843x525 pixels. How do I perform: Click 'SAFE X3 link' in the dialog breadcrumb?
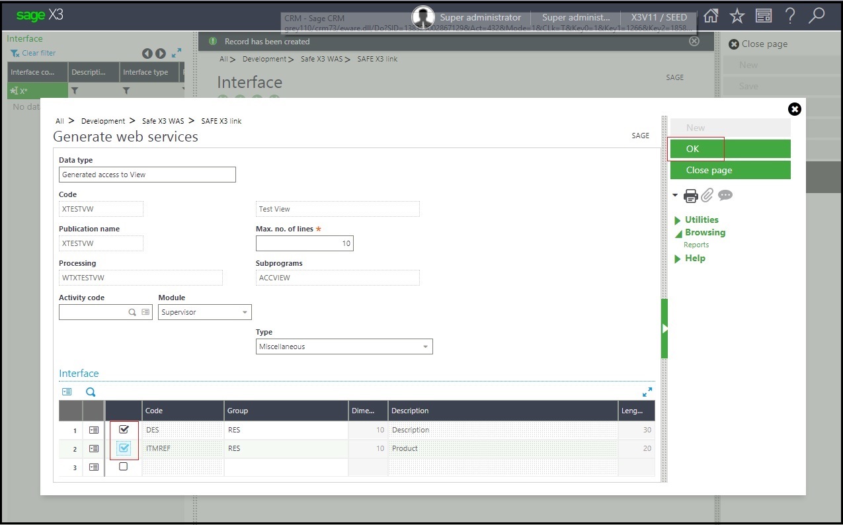point(221,121)
